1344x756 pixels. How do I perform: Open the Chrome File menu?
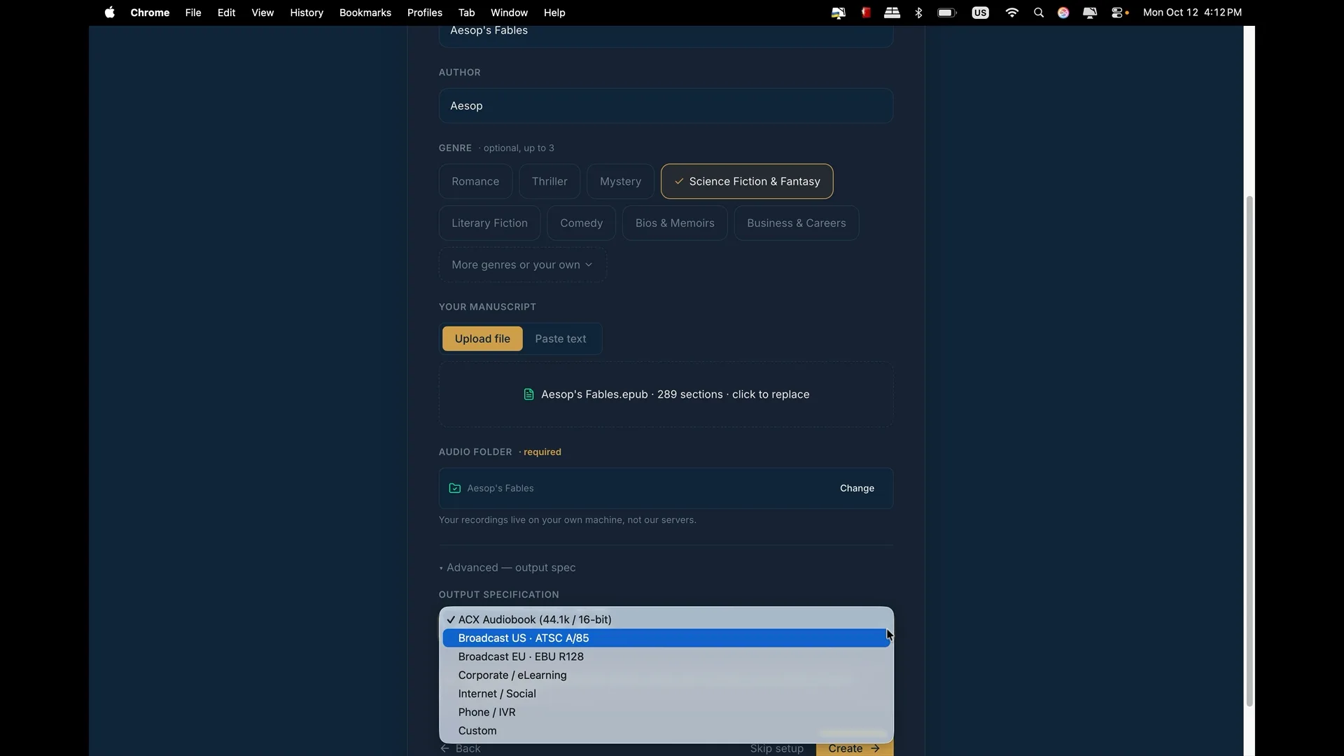click(x=193, y=13)
